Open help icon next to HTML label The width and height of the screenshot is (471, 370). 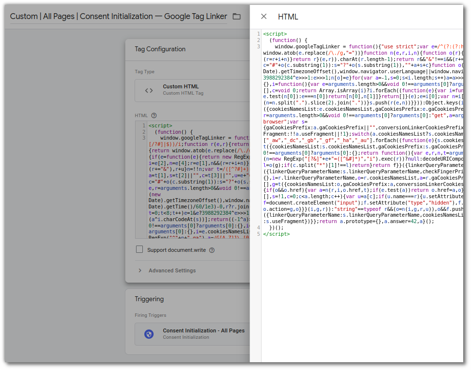154,116
